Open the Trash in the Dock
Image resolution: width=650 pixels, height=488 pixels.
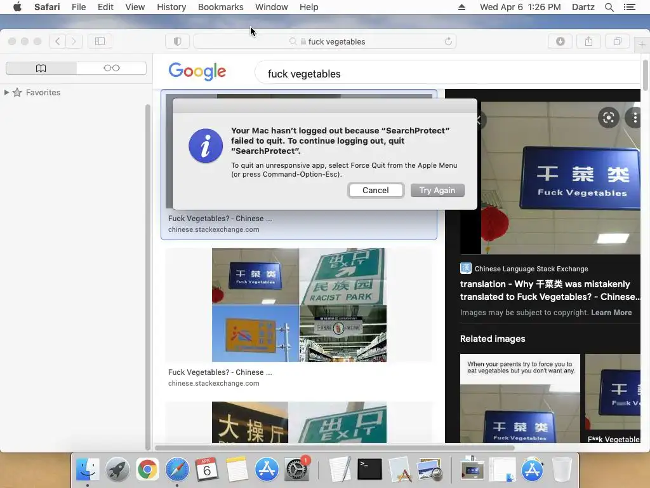(562, 470)
